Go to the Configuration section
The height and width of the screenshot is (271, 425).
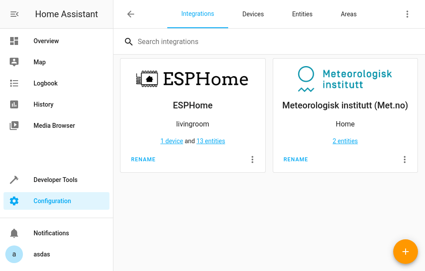(x=52, y=200)
